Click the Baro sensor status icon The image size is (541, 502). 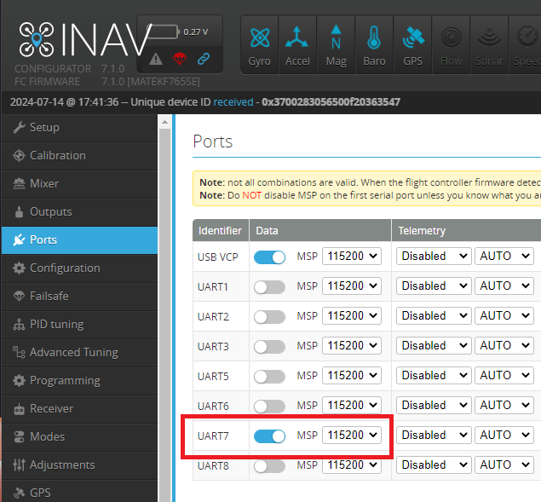374,45
